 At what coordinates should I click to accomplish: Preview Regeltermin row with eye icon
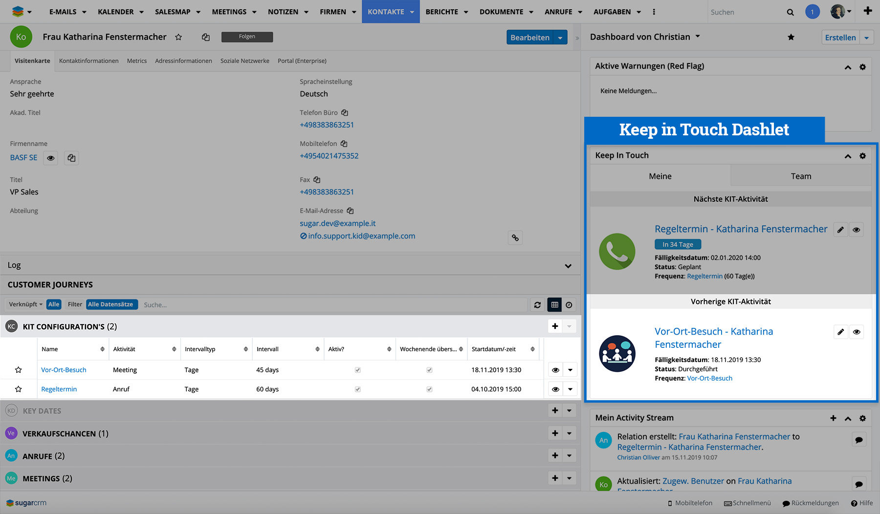coord(555,389)
